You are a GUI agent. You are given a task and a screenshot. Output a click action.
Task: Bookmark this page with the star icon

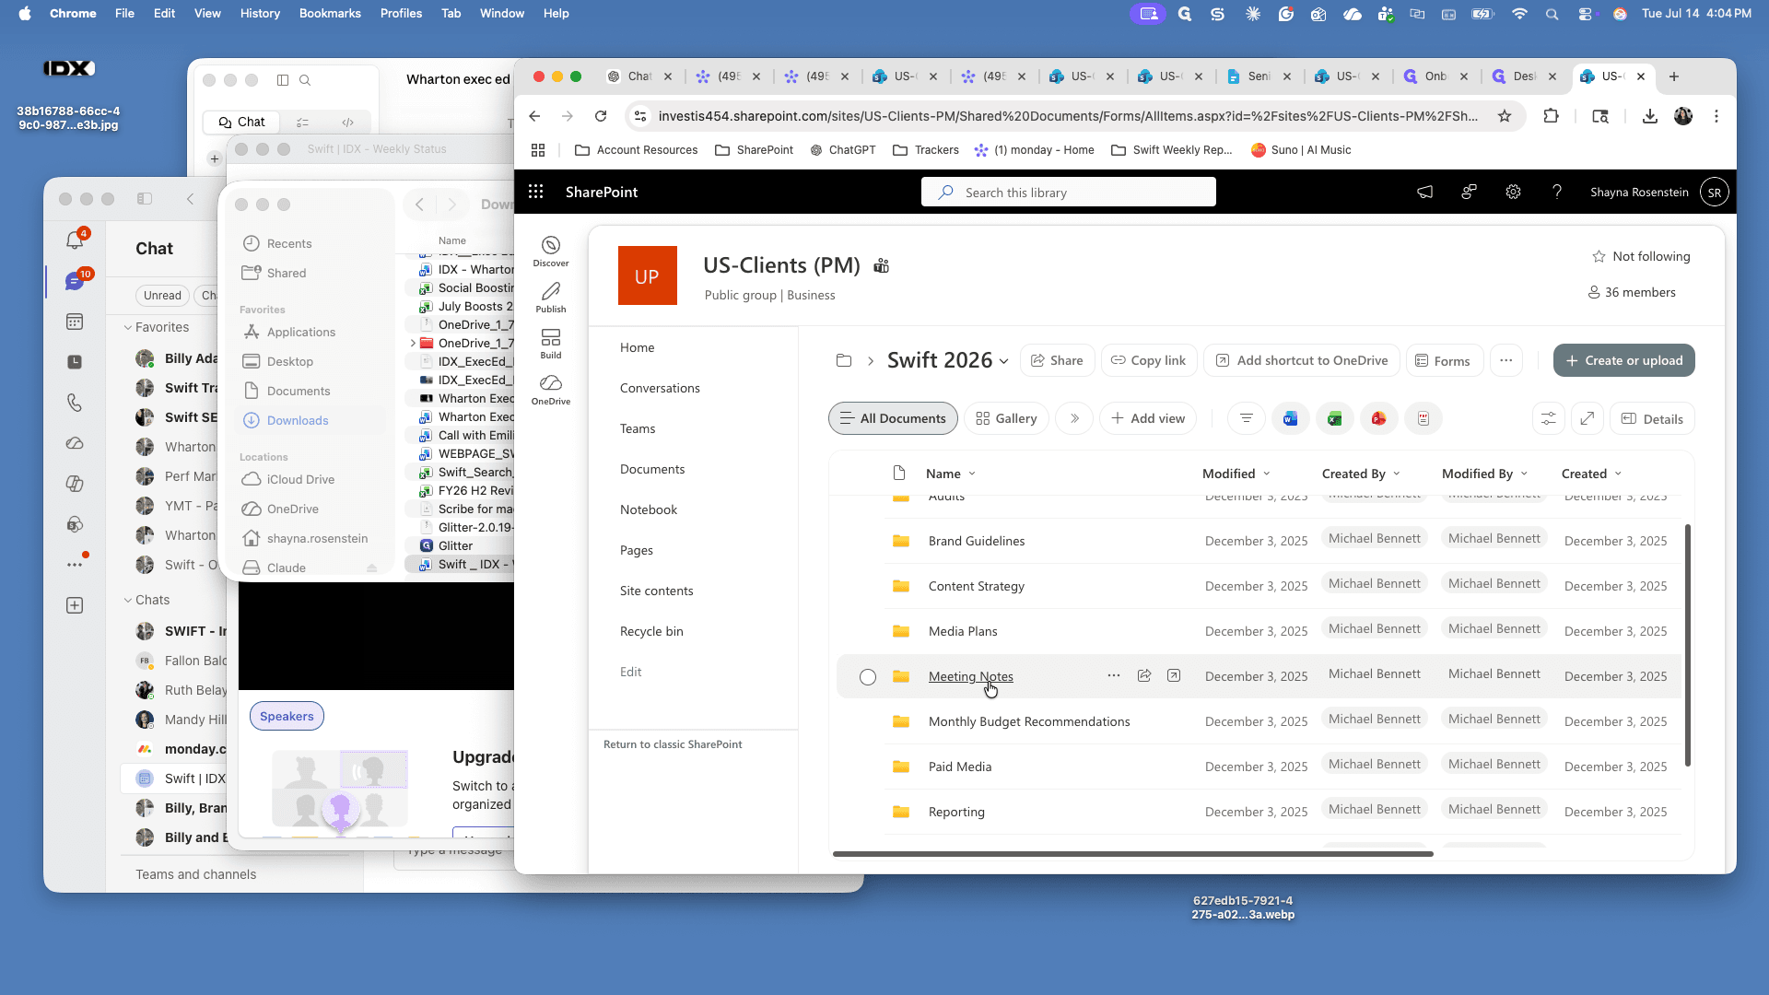pos(1505,116)
